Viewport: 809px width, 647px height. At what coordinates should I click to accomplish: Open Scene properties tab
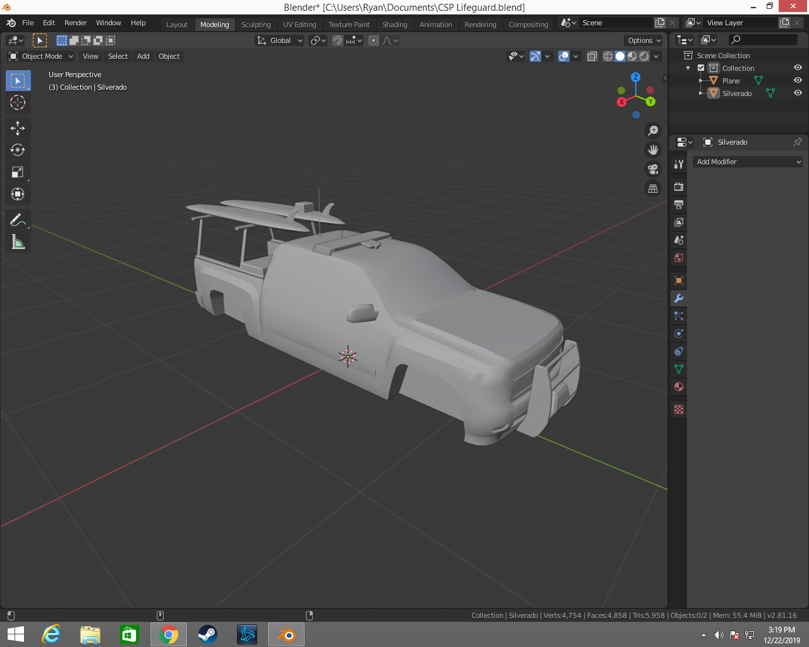tap(679, 240)
